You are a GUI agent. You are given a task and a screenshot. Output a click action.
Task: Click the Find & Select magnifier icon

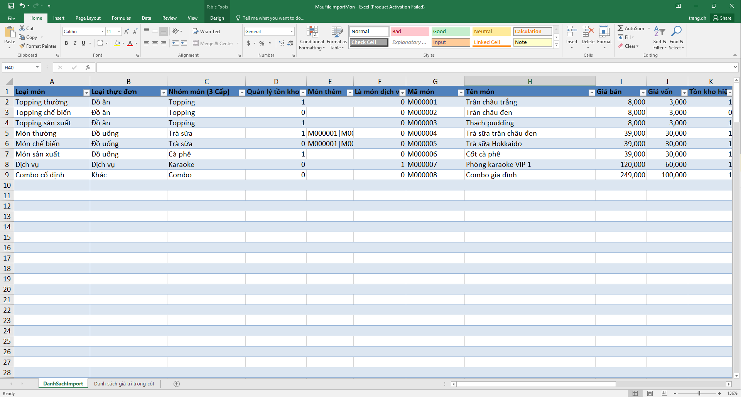(x=676, y=31)
